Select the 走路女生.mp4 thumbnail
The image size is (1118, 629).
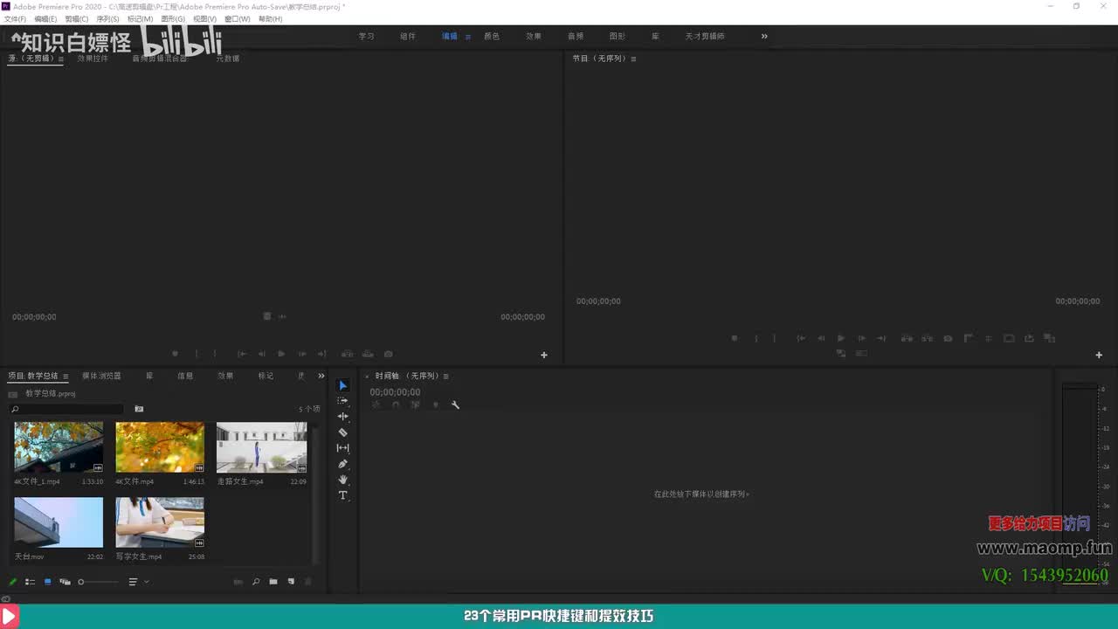(x=262, y=447)
